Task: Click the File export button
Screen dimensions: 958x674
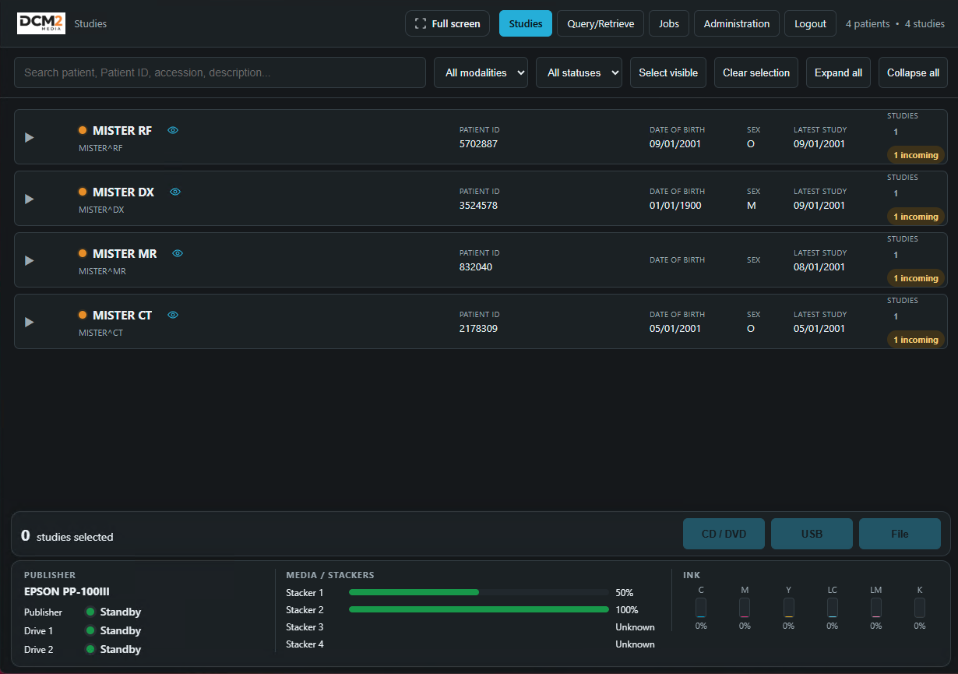Action: click(x=900, y=534)
